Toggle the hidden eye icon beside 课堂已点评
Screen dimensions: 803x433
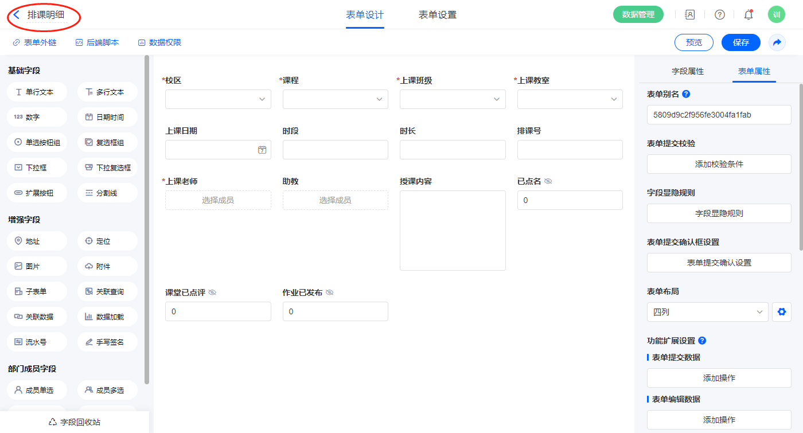pos(212,292)
